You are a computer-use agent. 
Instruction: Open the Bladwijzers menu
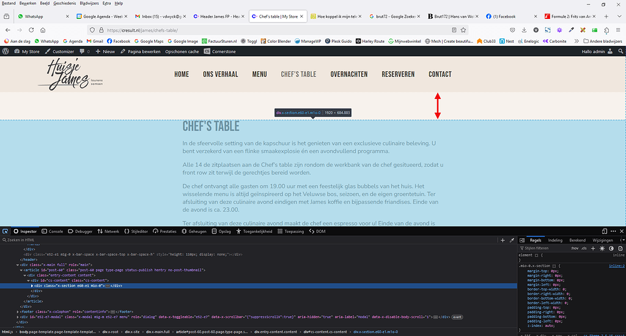(x=89, y=3)
